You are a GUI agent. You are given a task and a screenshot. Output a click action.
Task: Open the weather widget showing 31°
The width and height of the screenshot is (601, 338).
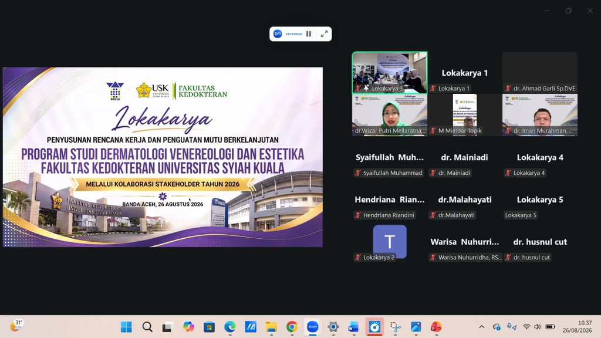click(16, 326)
